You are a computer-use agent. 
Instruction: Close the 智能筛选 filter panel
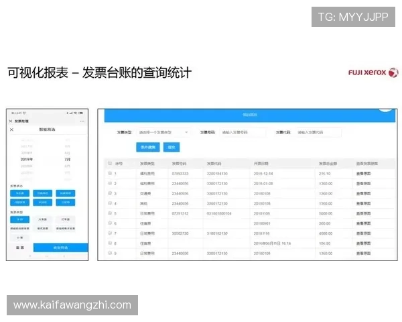click(x=11, y=129)
